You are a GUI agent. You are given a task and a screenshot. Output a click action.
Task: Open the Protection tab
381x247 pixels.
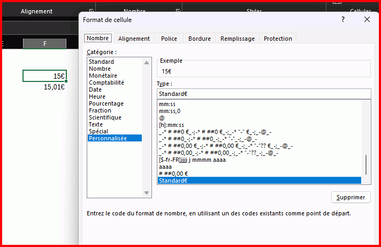tap(278, 39)
